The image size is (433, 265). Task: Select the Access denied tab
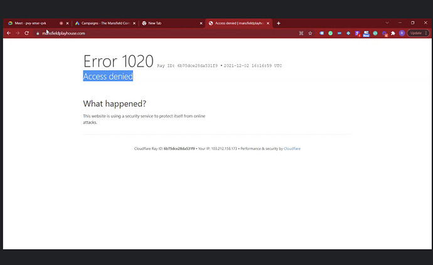click(x=239, y=23)
